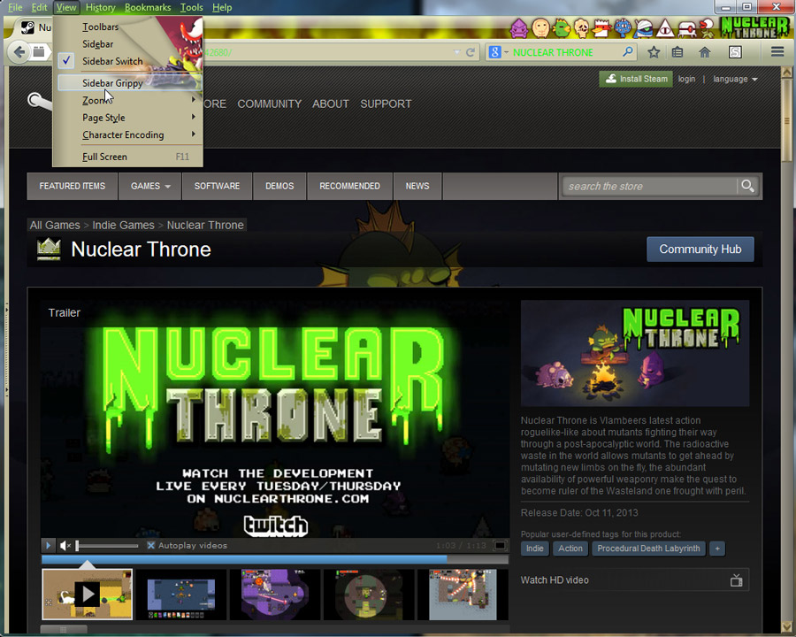Click the login link
This screenshot has width=796, height=637.
[x=686, y=79]
